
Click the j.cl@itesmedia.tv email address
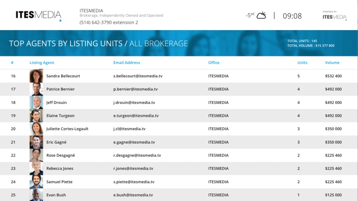point(129,129)
